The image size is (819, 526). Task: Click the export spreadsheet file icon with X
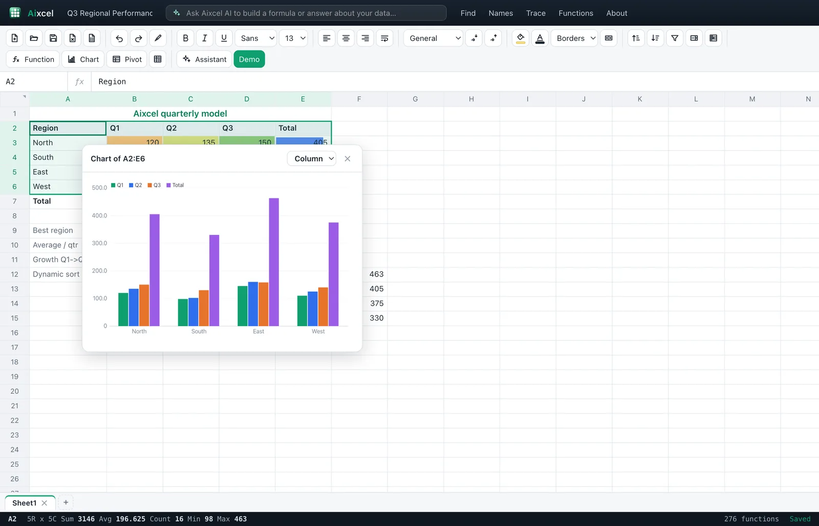(x=73, y=38)
